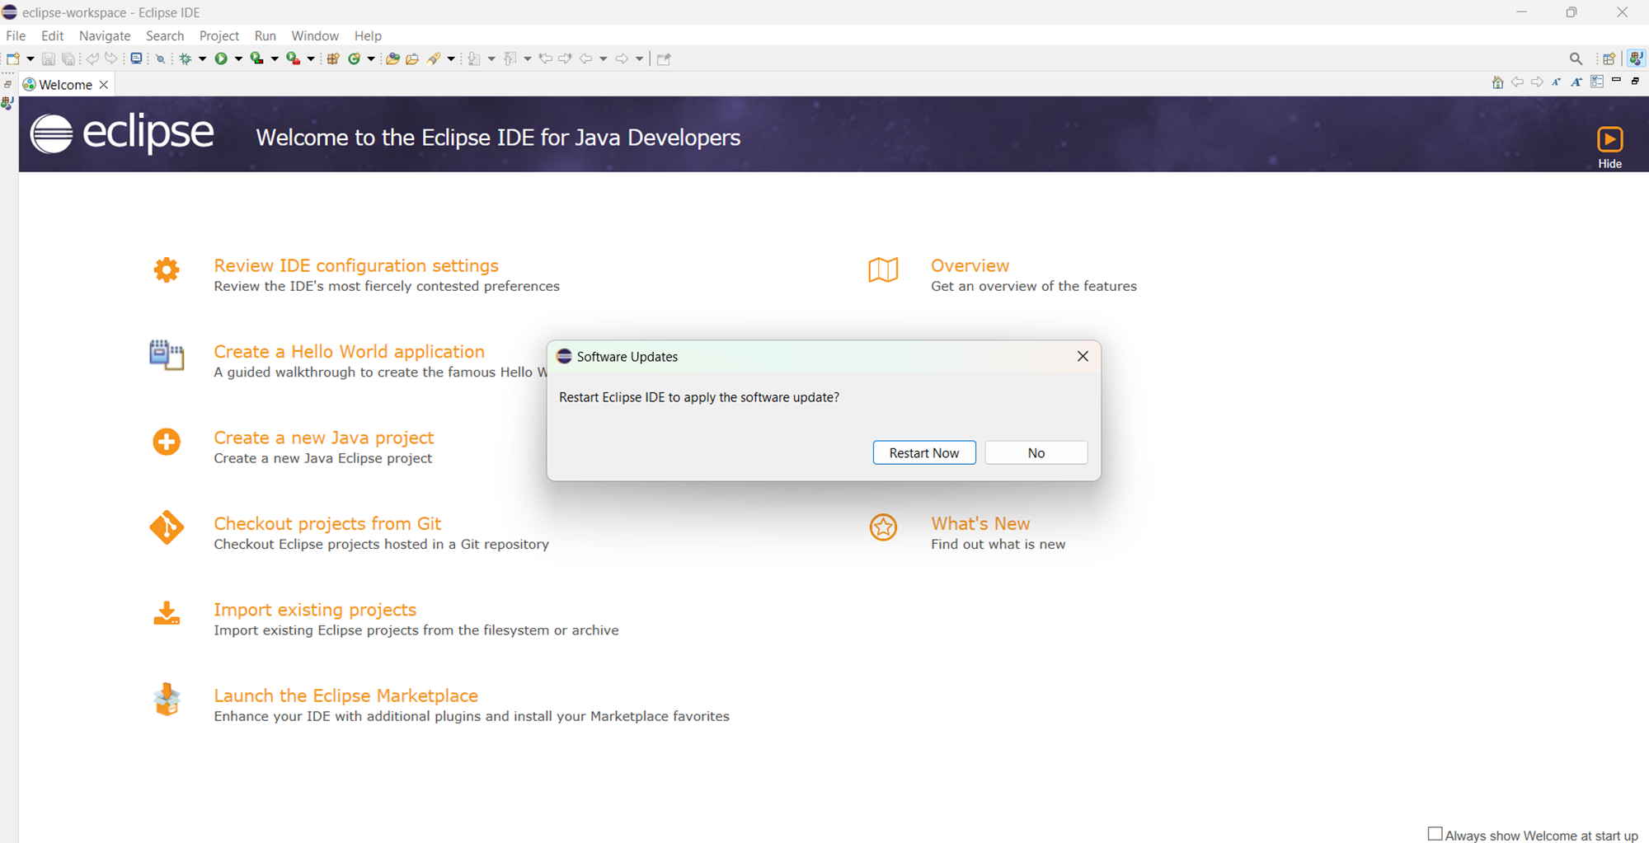
Task: Open the Project menu
Action: click(218, 35)
